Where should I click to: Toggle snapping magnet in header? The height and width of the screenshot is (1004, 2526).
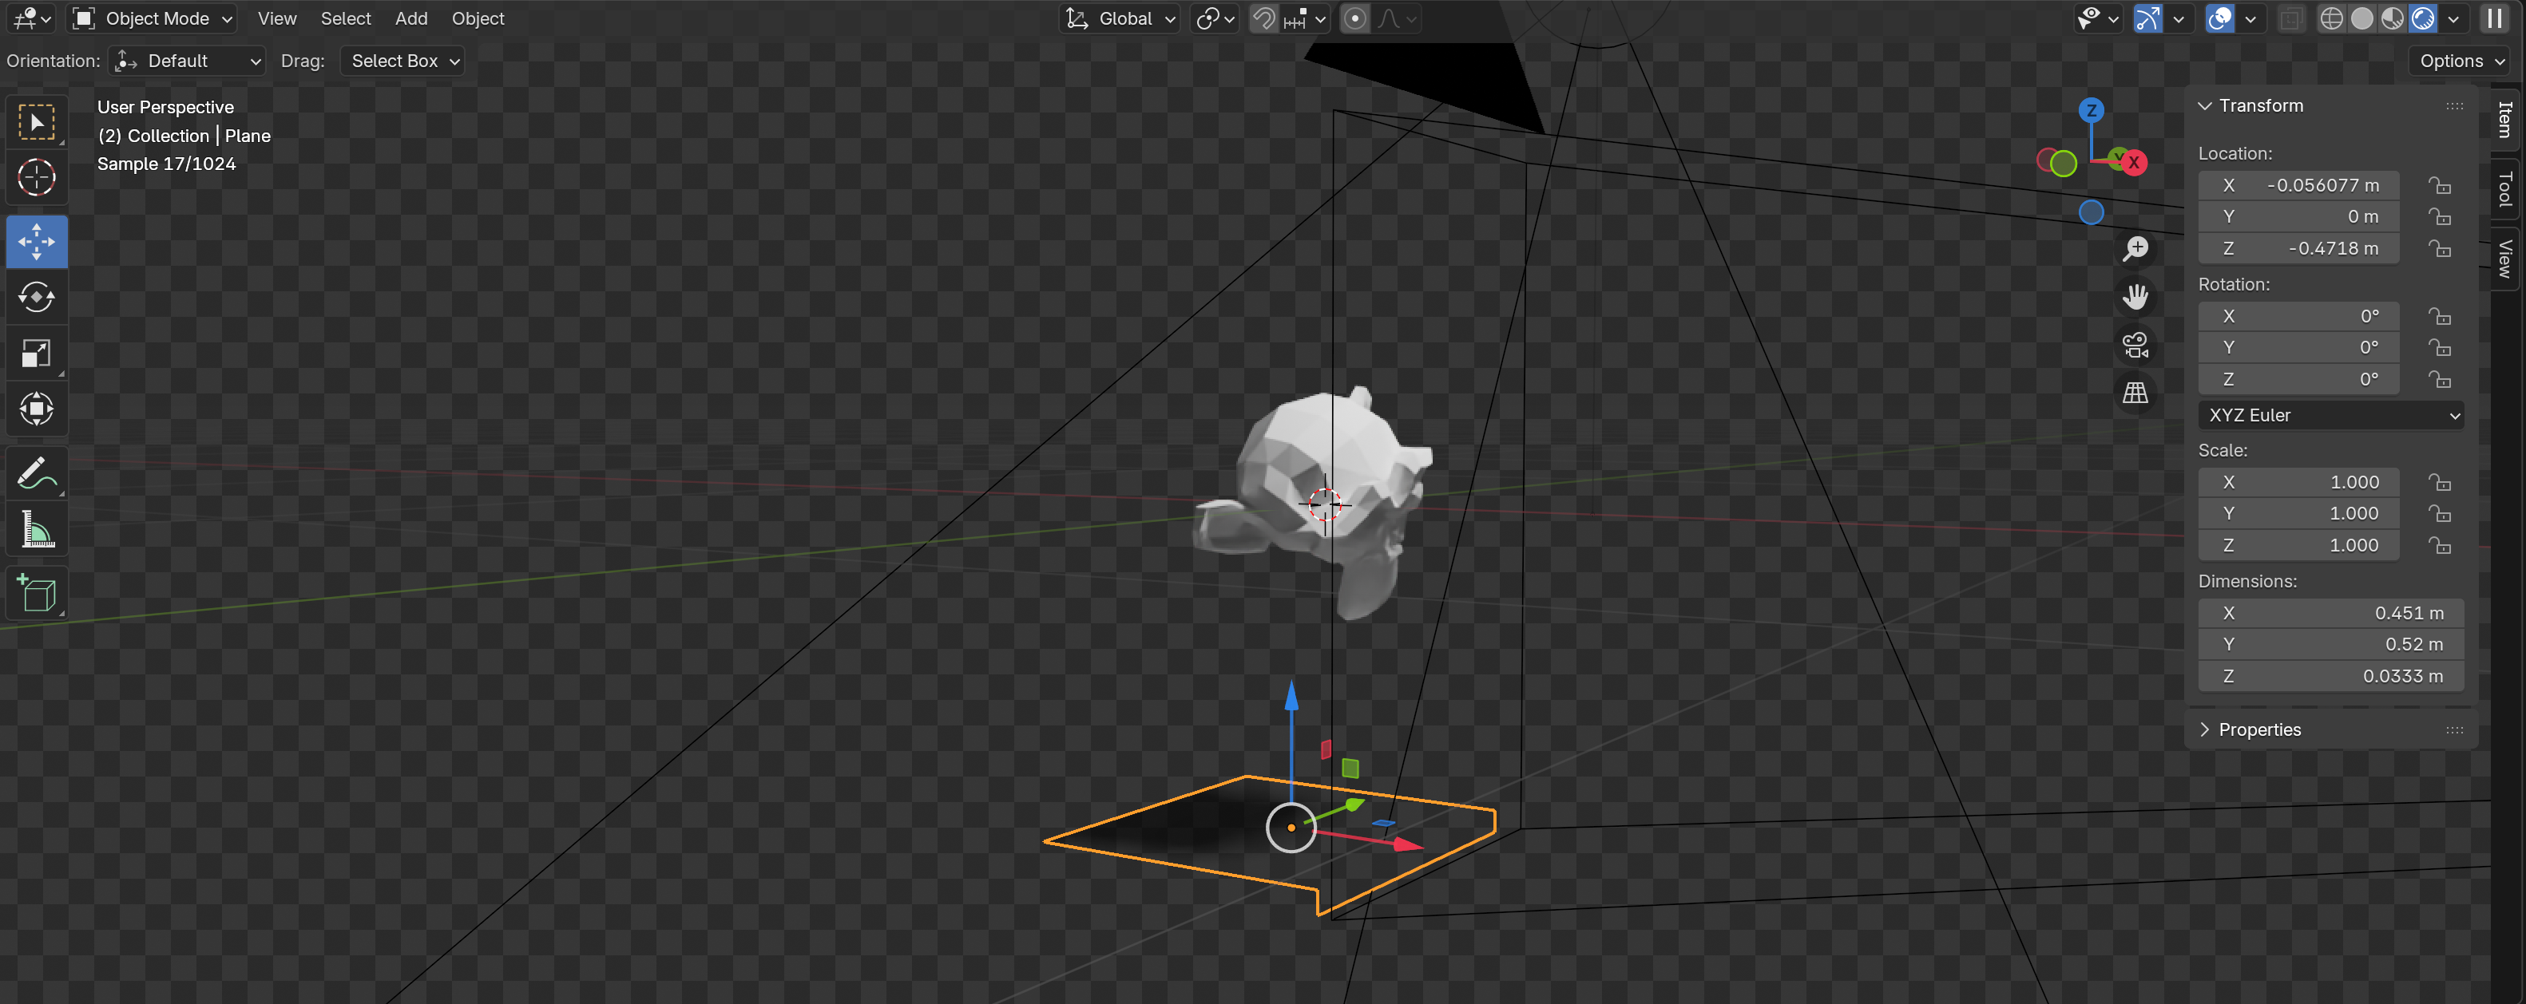tap(1264, 18)
